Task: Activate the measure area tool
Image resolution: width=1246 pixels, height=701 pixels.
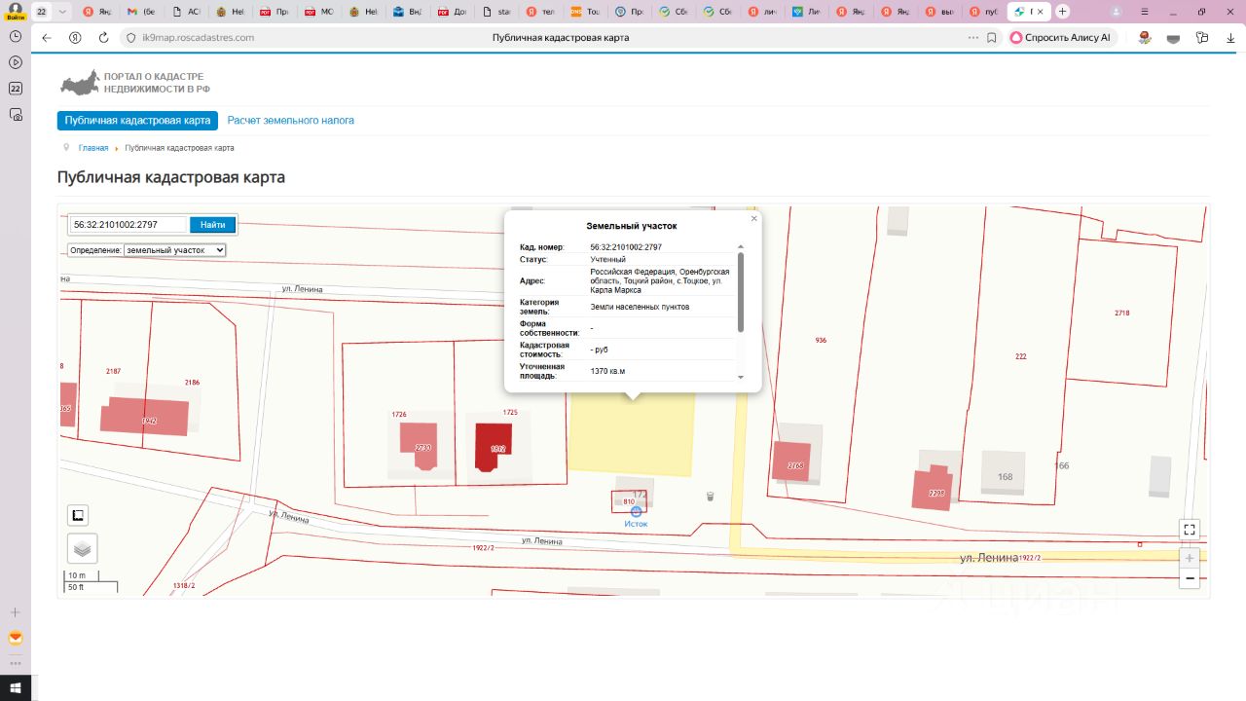Action: coord(78,515)
